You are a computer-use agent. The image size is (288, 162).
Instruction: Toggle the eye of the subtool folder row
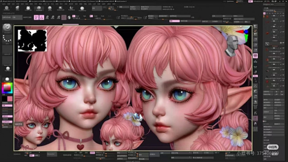click(284, 43)
